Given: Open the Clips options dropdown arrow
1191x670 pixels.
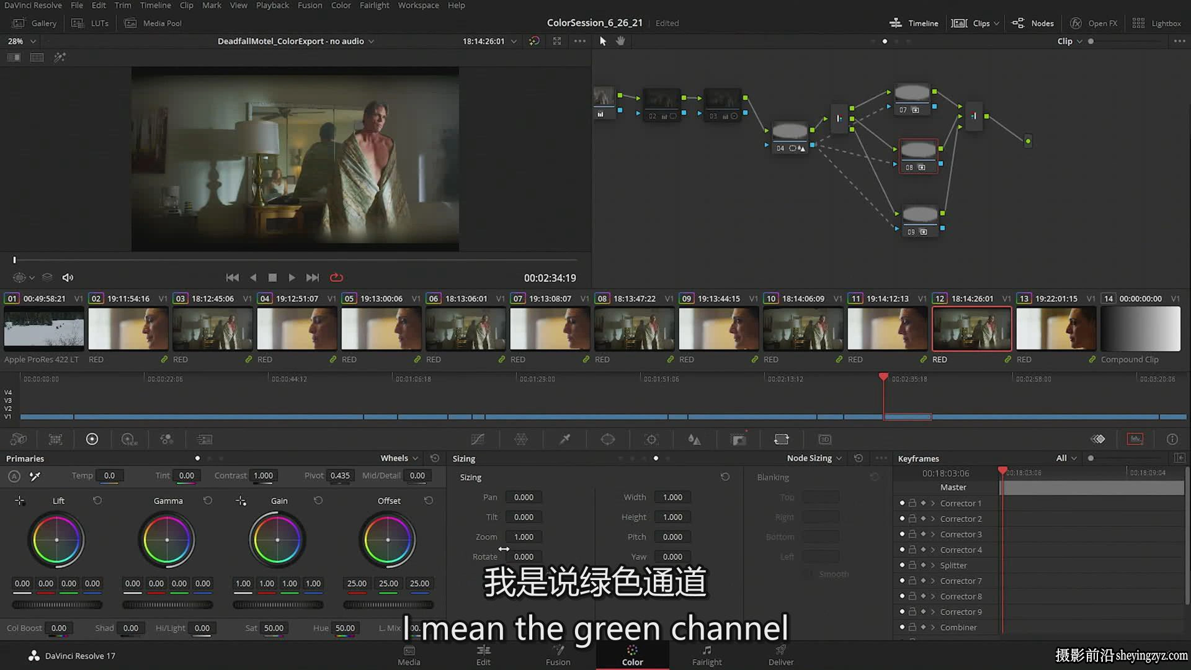Looking at the screenshot, I should pyautogui.click(x=996, y=24).
